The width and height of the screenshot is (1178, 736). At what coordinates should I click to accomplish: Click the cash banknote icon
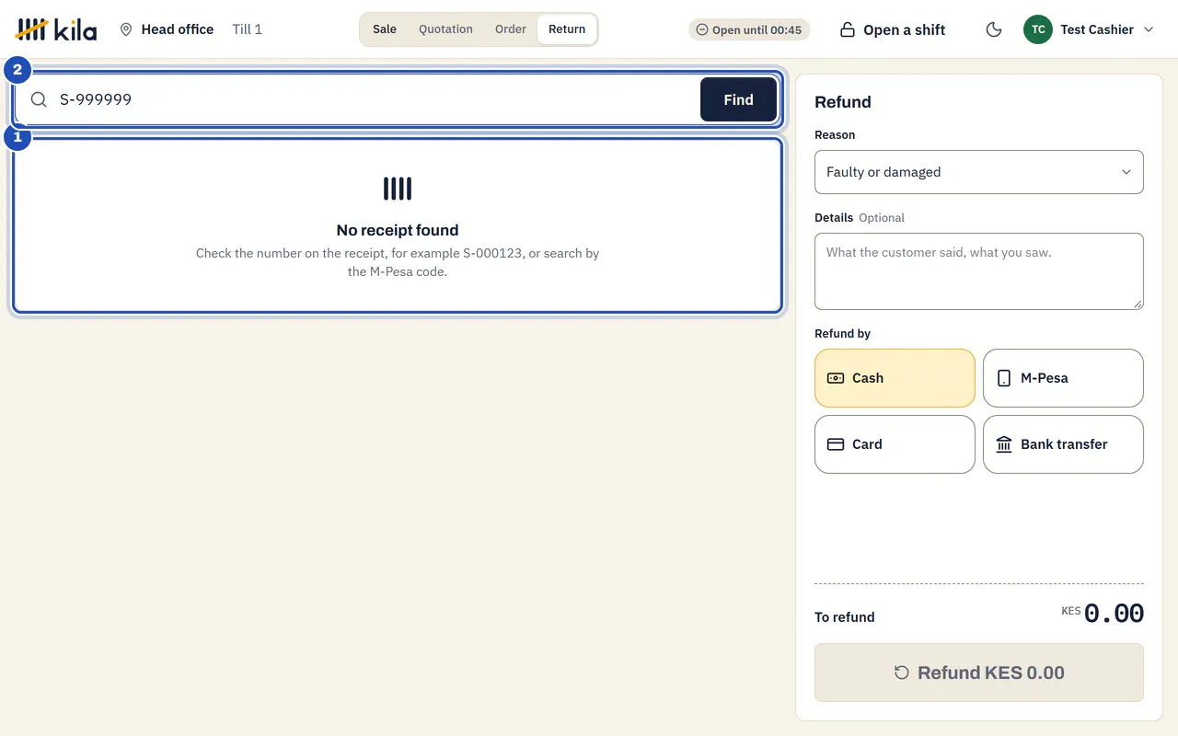coord(836,378)
